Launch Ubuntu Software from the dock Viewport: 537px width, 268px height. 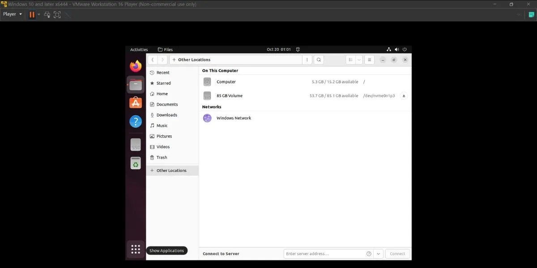(135, 102)
